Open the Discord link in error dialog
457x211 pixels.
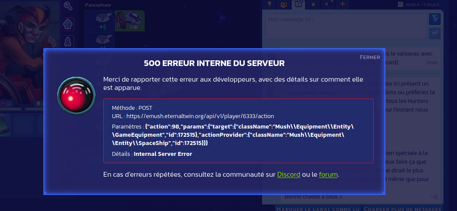click(x=289, y=175)
